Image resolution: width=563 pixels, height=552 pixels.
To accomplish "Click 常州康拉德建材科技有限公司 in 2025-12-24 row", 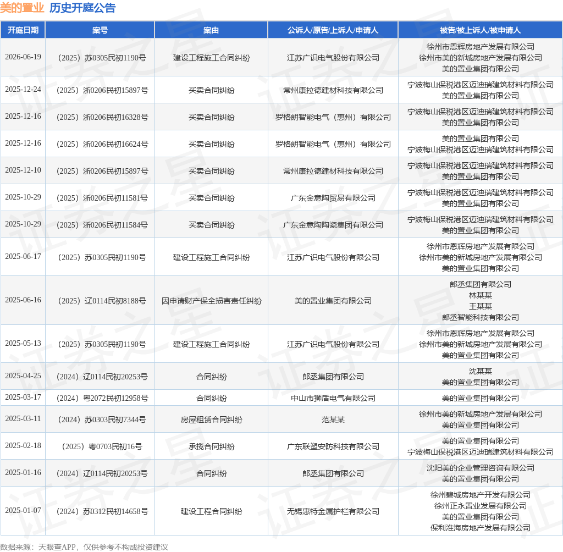I will pos(333,90).
